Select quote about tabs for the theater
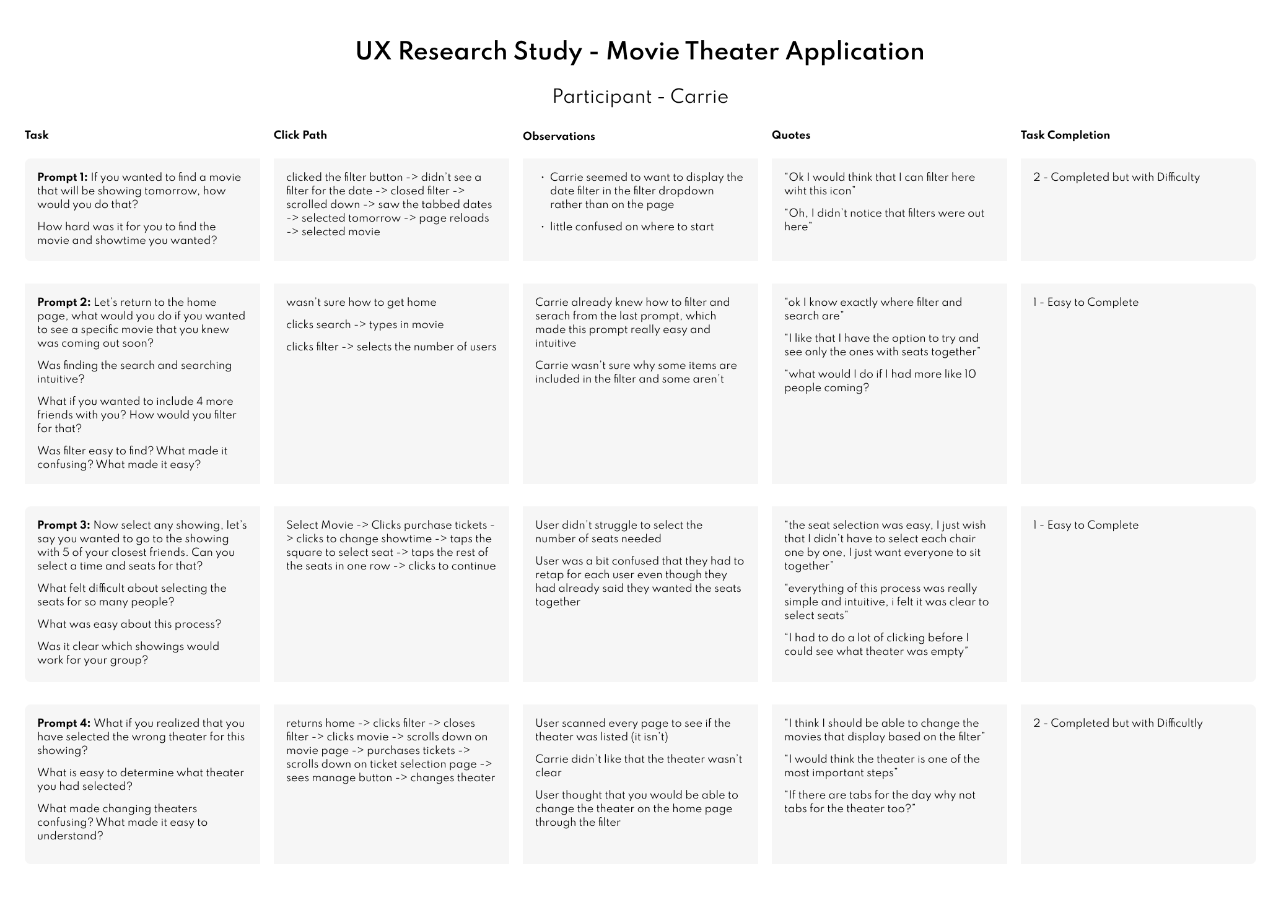1281x905 pixels. (x=879, y=802)
